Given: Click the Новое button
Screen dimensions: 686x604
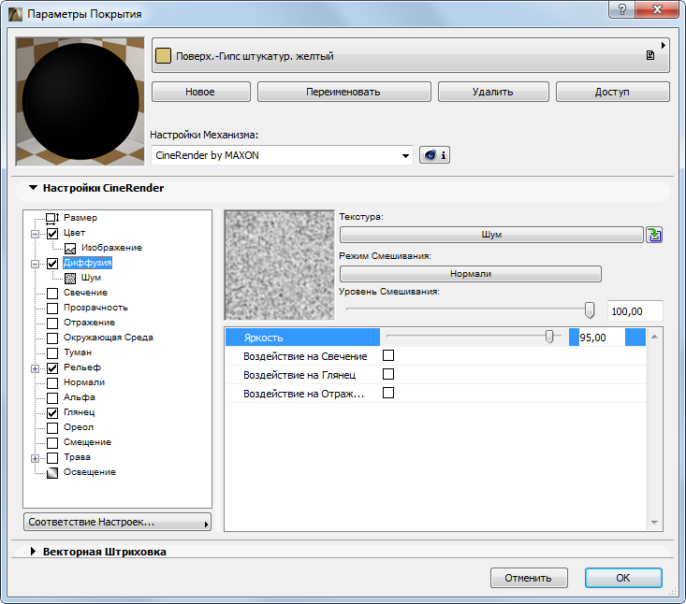Looking at the screenshot, I should click(201, 92).
